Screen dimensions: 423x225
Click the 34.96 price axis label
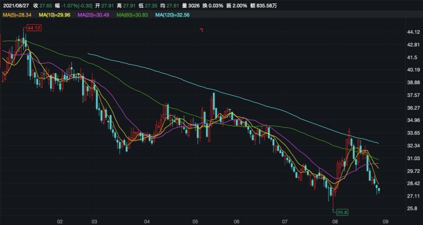tap(413, 120)
